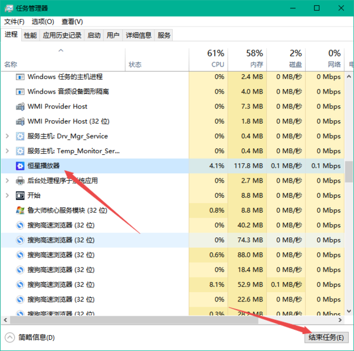
Task: Open the 文件(F) menu
Action: (14, 22)
